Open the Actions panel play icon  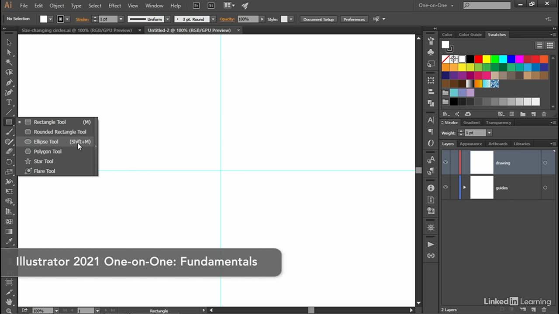[431, 244]
